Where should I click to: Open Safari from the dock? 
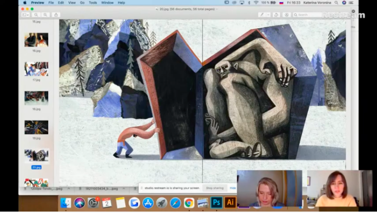175,203
